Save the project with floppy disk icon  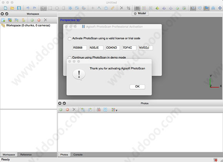coord(19,8)
